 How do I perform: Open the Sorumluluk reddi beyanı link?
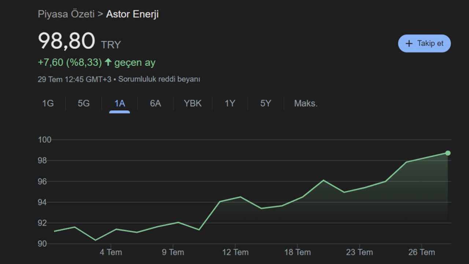click(x=159, y=79)
